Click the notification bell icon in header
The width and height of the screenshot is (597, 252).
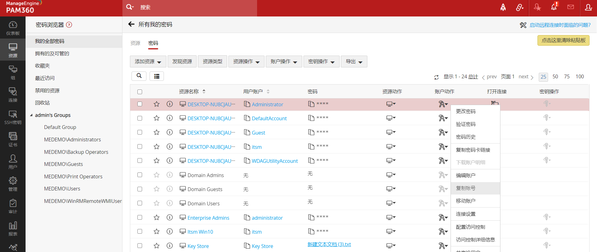tap(554, 7)
